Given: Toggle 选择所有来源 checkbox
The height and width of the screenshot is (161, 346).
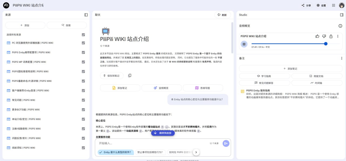Looking at the screenshot, I should point(83,35).
